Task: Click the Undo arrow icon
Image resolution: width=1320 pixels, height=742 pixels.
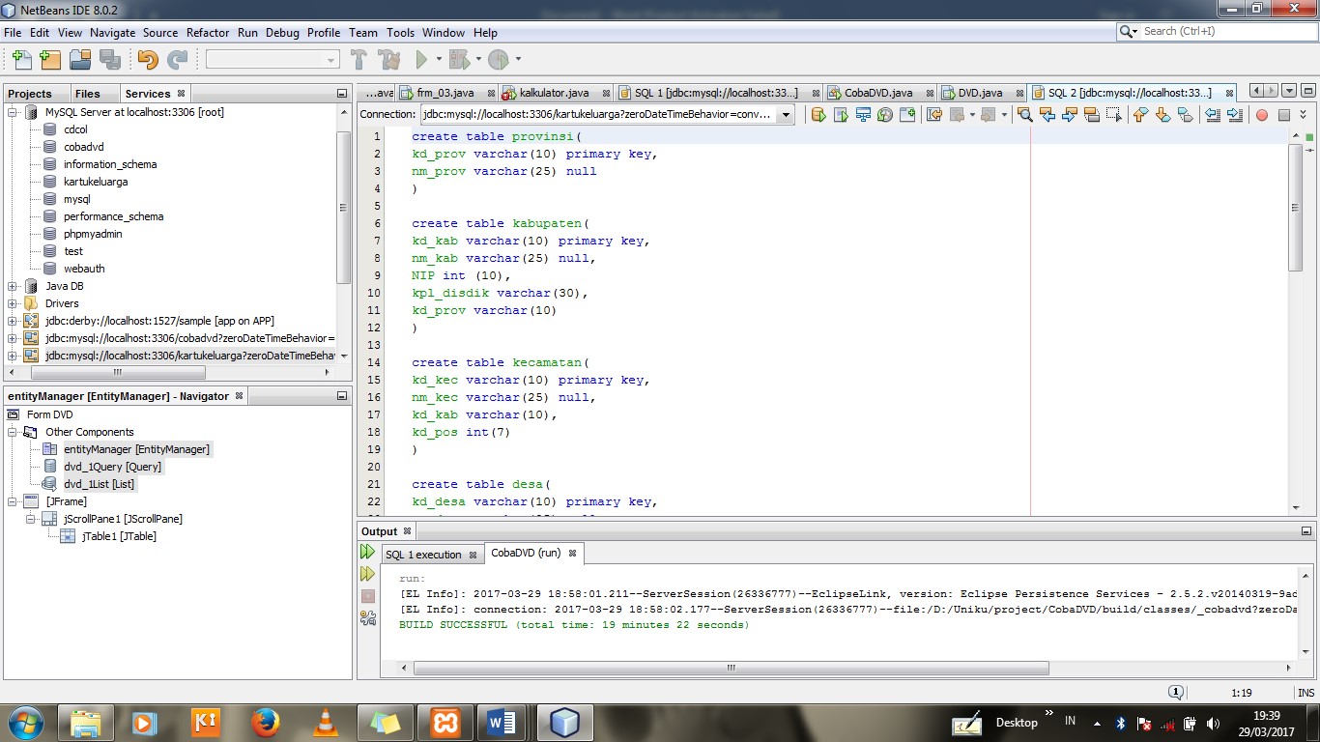Action: 148,60
